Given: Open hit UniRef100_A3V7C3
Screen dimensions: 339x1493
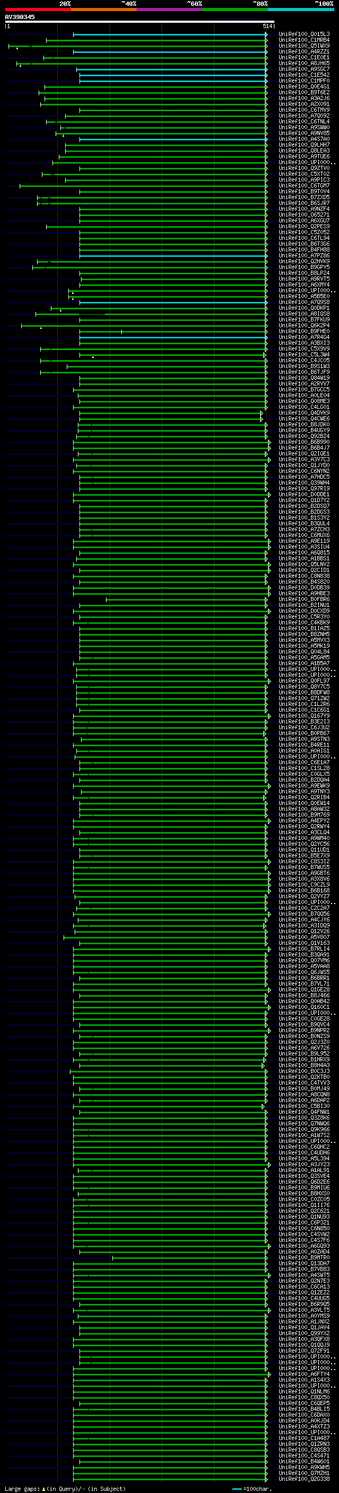Looking at the screenshot, I should tap(304, 460).
